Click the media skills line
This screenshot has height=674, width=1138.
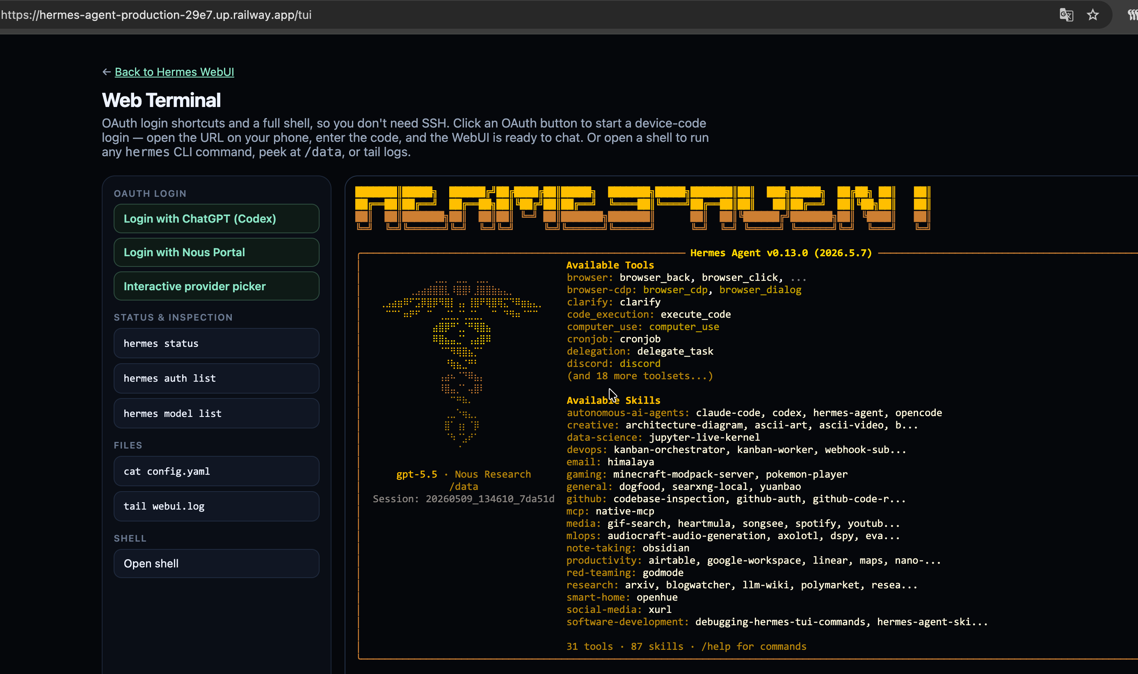click(733, 524)
